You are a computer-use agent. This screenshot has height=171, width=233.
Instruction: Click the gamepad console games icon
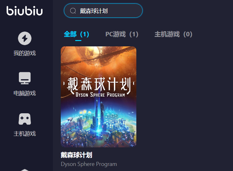[25, 119]
